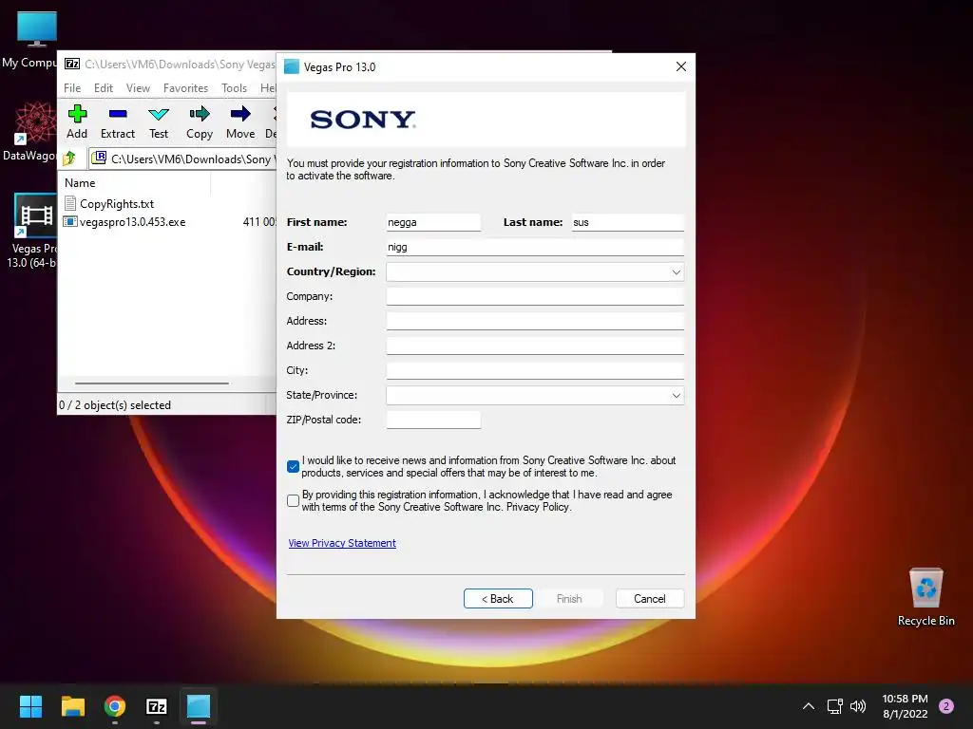The height and width of the screenshot is (729, 973).
Task: Open the Windows Start menu
Action: (30, 706)
